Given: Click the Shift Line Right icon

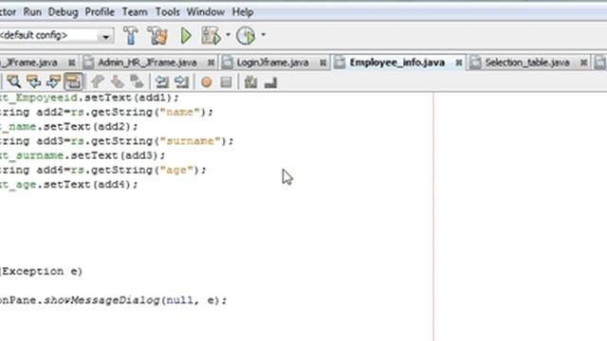Looking at the screenshot, I should coord(181,82).
